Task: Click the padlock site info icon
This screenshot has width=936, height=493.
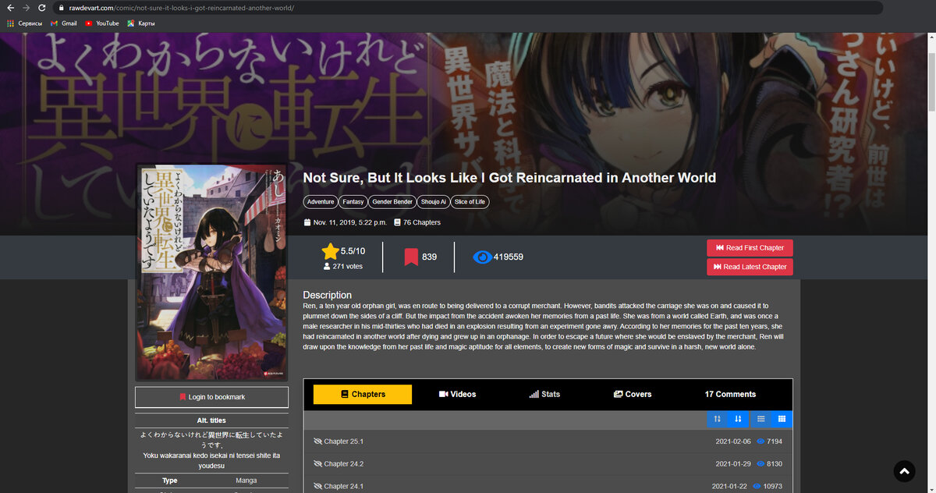Action: (61, 8)
